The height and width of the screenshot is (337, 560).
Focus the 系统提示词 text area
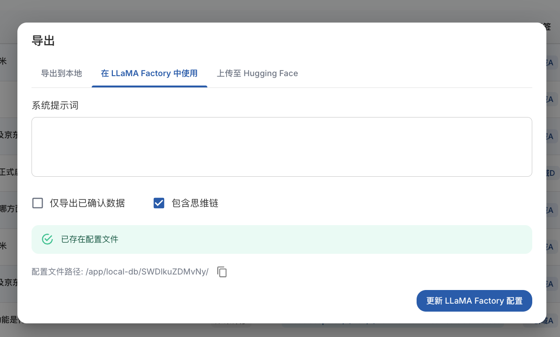coord(282,147)
